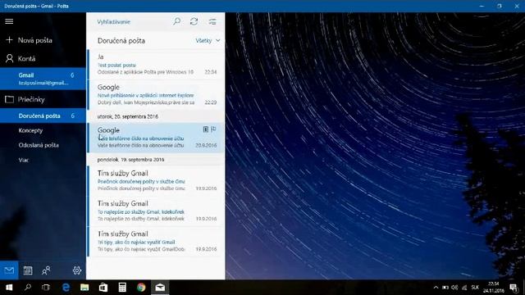Click the Mail app taskbar icon
Viewport: 525px width, 295px height.
[160, 288]
